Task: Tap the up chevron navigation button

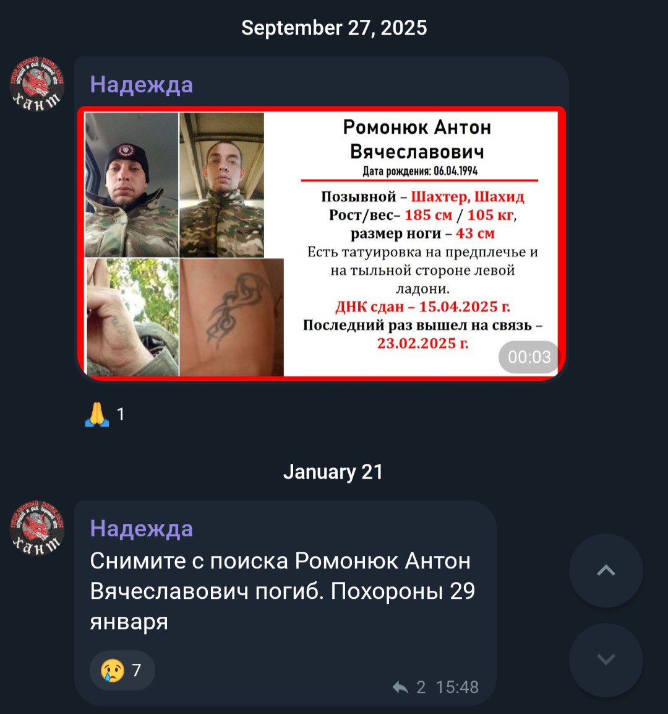Action: click(606, 570)
